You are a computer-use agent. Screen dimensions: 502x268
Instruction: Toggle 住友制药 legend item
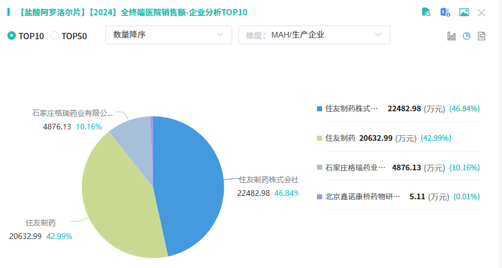(340, 138)
